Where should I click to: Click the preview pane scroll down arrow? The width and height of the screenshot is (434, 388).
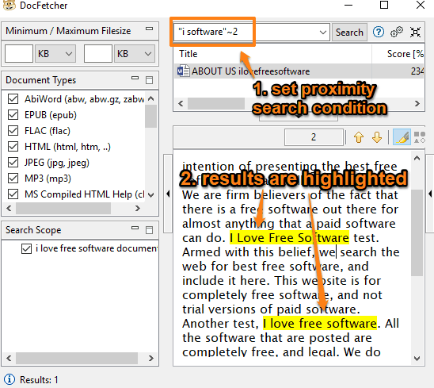tap(417, 359)
